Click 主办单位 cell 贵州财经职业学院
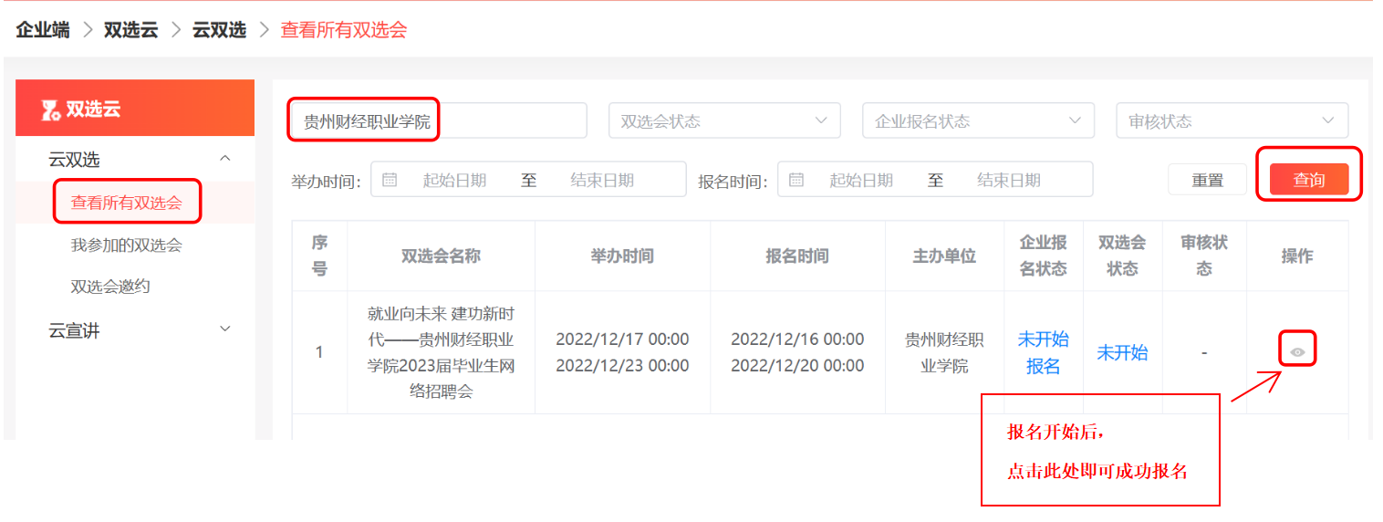 (944, 352)
